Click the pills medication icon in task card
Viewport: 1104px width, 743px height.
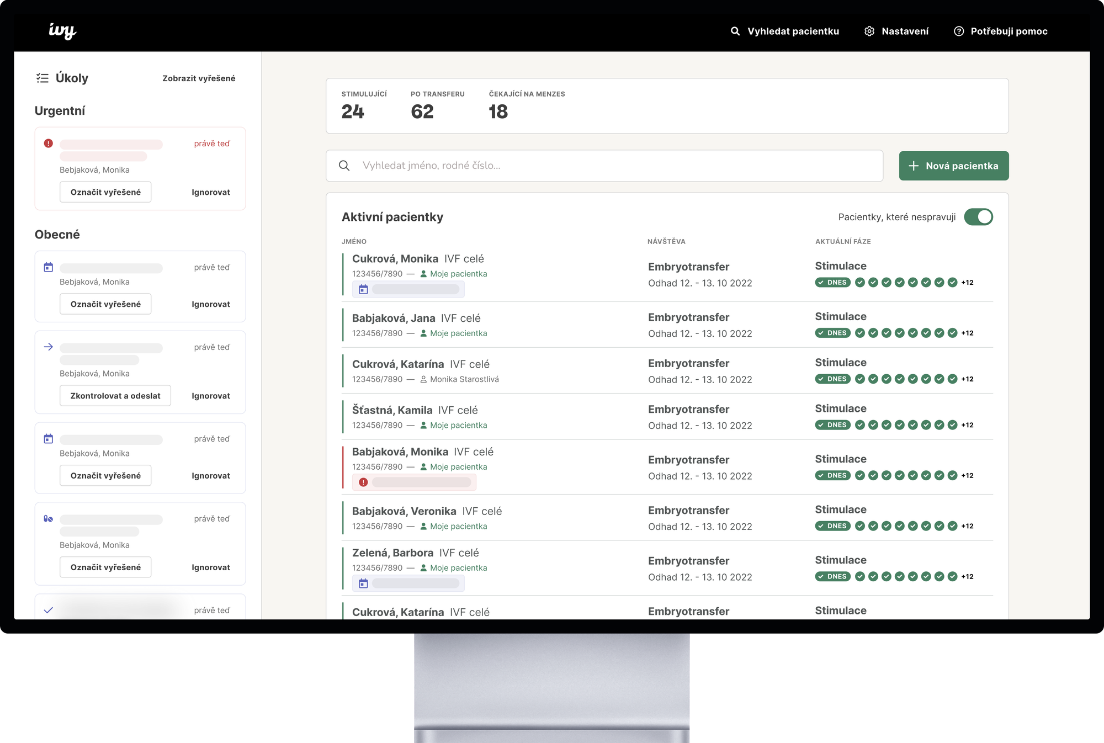[x=49, y=518]
